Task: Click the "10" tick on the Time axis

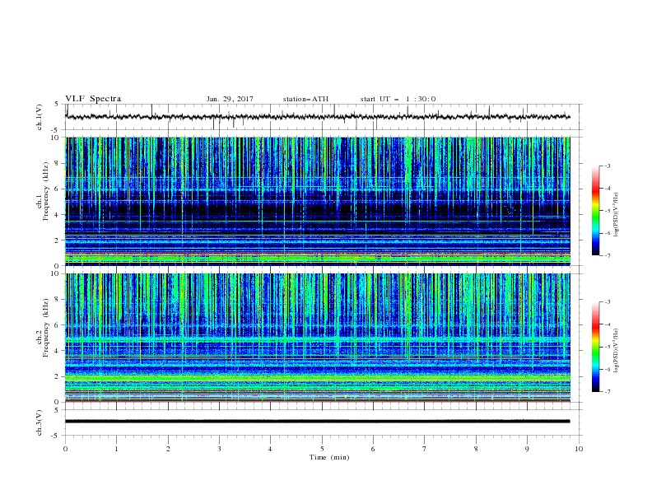Action: pyautogui.click(x=579, y=449)
